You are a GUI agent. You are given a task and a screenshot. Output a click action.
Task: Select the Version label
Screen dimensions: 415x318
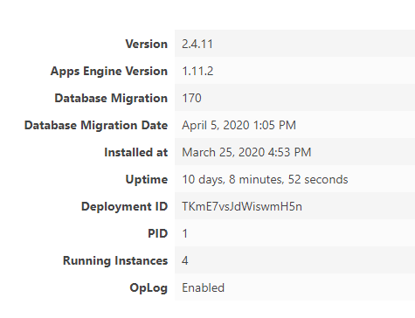(147, 44)
